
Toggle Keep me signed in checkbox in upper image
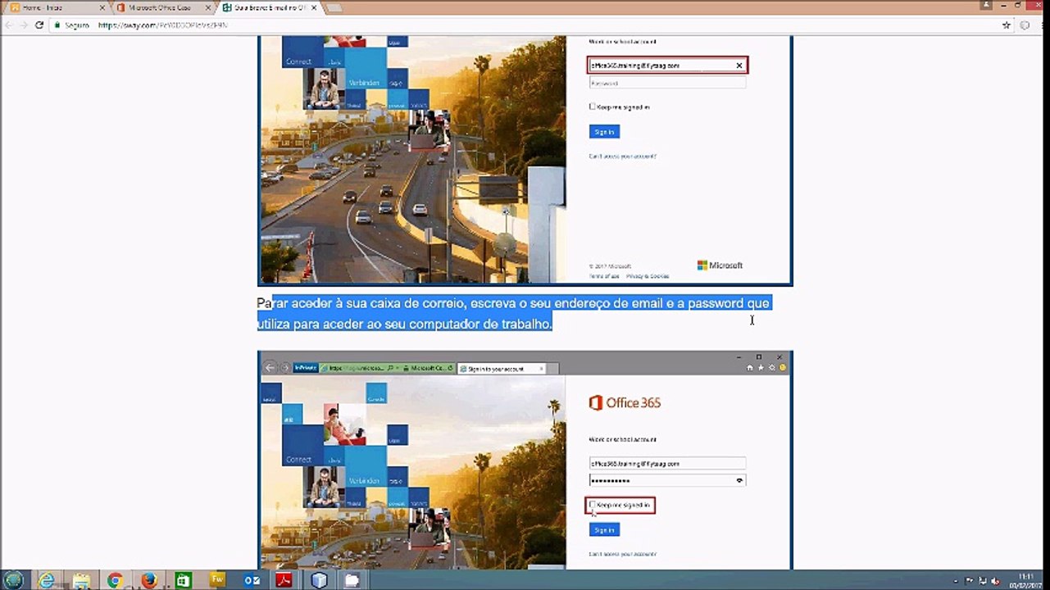(593, 107)
